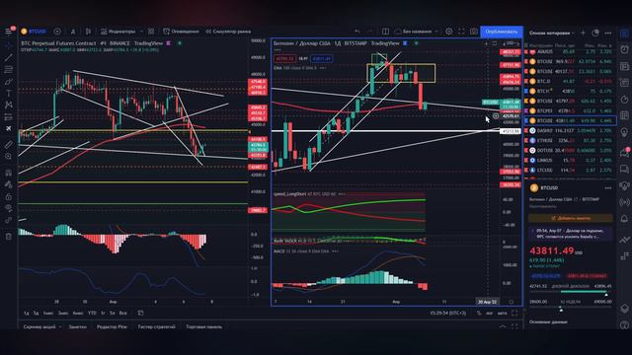Viewport: 632px width, 355px height.
Task: Click the undo arrow icon
Action: coord(357,32)
